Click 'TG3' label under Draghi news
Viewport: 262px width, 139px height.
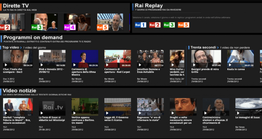pos(172,127)
